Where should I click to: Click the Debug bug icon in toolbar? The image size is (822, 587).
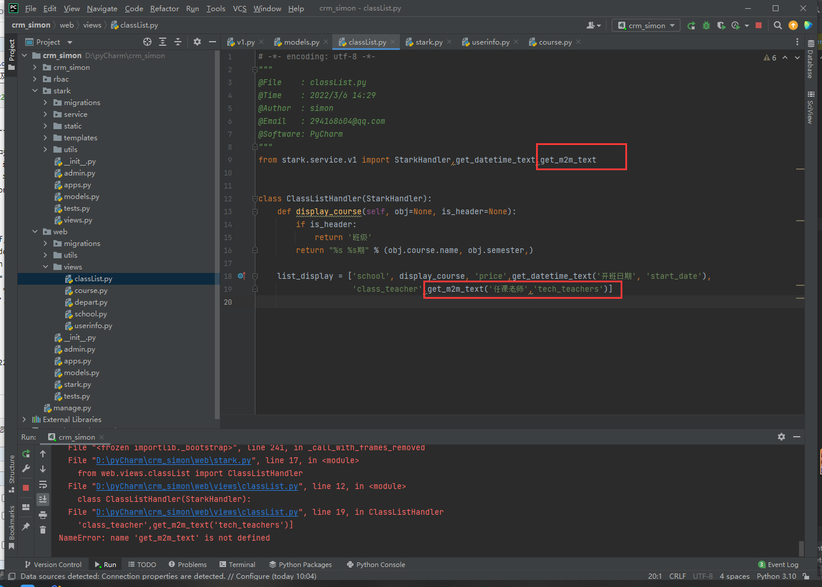[x=706, y=25]
